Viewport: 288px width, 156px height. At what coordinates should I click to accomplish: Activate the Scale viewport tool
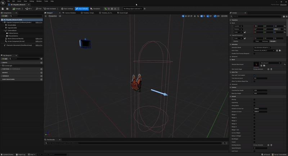tap(192, 16)
